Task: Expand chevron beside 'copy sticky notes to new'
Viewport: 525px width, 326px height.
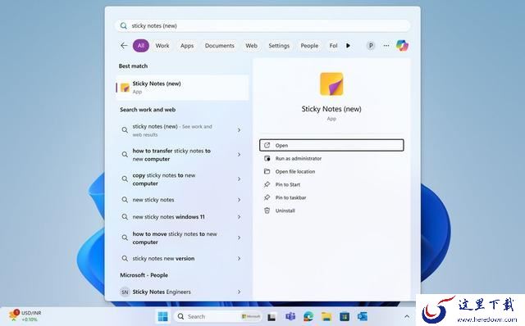Action: pyautogui.click(x=239, y=179)
